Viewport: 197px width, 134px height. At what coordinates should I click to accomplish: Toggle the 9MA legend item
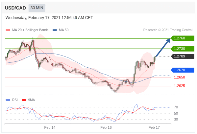(x=28, y=100)
